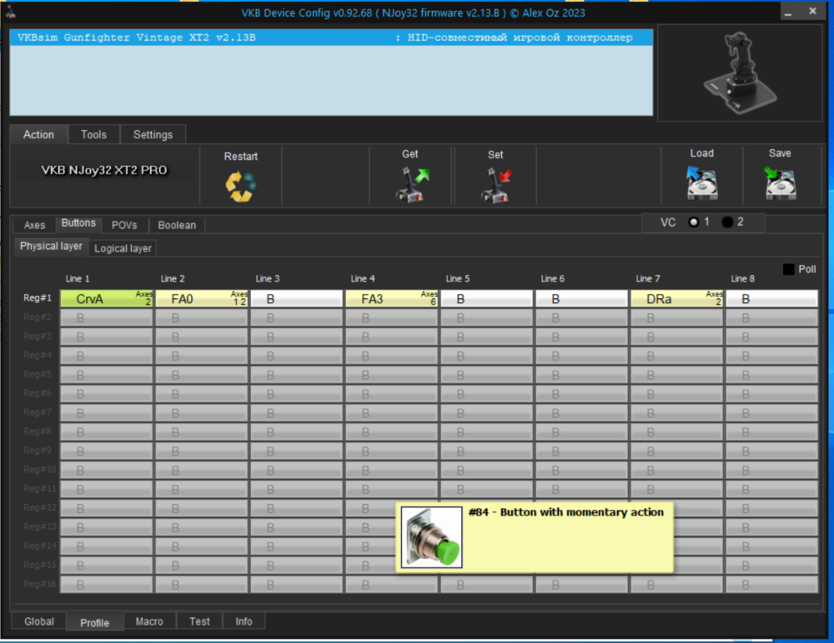Click Reg#8 Line 3 B cell

[x=296, y=432]
